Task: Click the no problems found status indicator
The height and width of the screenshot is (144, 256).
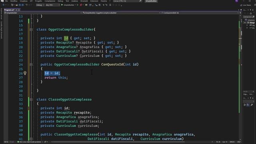Action: tap(29, 142)
